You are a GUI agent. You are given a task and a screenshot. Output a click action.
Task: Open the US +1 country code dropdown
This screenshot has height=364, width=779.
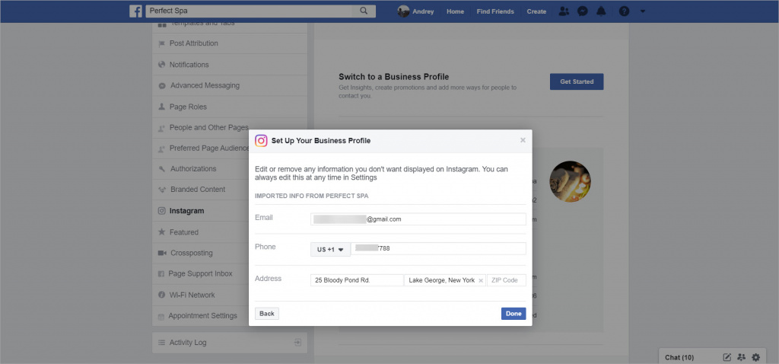click(x=330, y=250)
